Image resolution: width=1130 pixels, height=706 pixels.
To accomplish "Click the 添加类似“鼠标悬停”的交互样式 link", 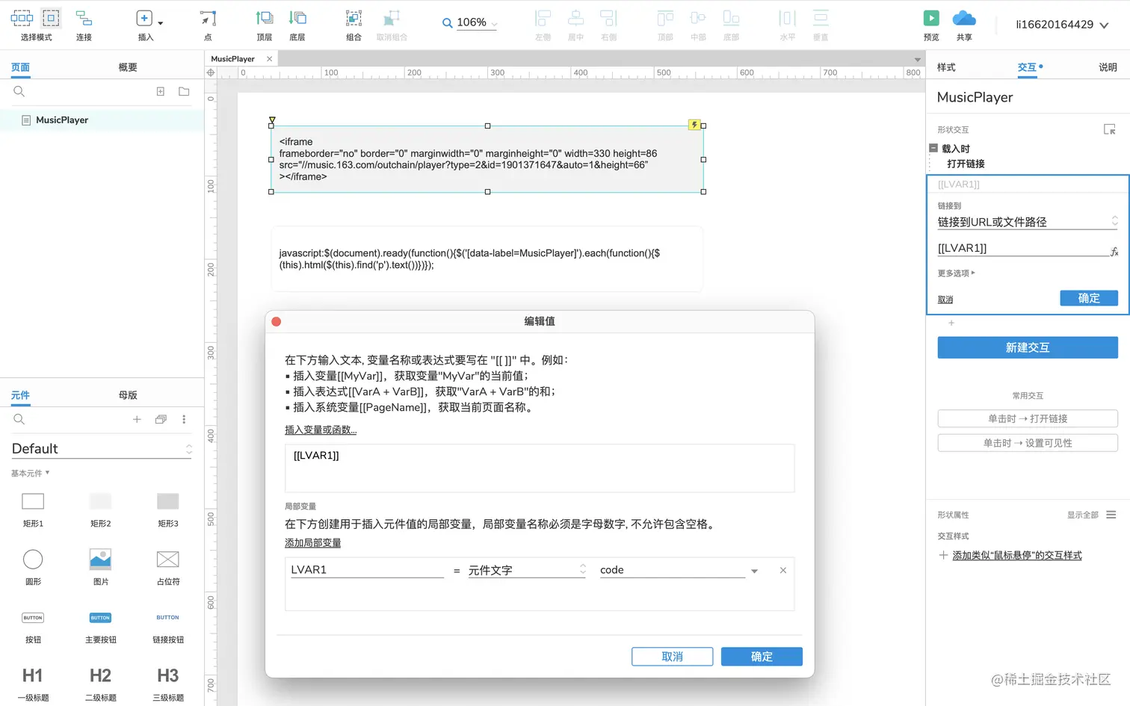I will click(x=1016, y=555).
